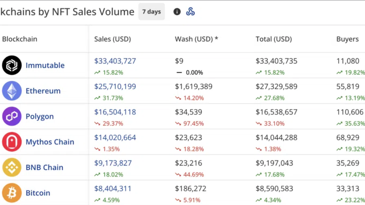Click the Bitcoin orange logo icon
The height and width of the screenshot is (205, 365).
coord(12,193)
